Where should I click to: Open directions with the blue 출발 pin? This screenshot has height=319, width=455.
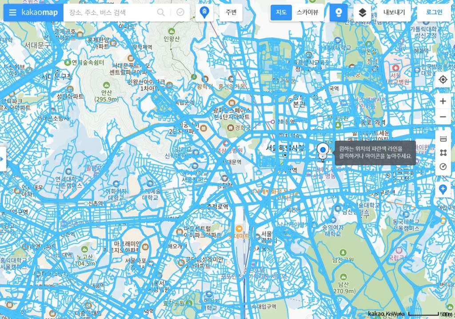coord(204,12)
